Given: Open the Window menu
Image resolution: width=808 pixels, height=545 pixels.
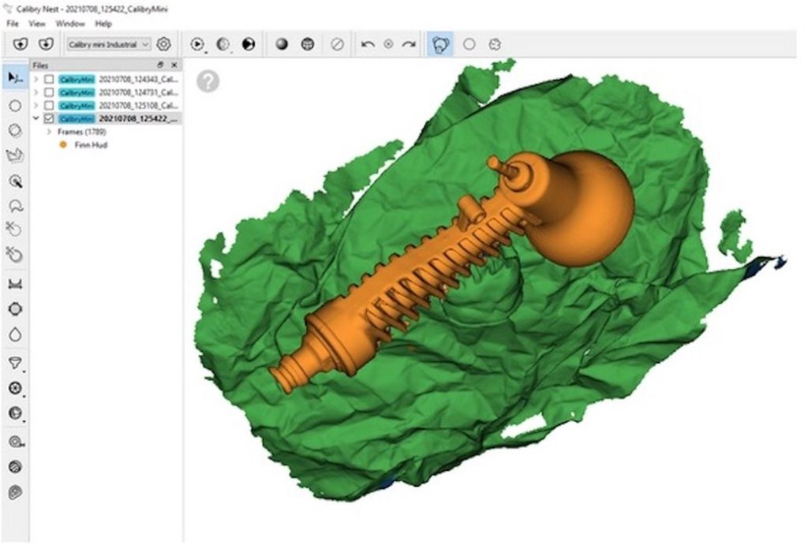Looking at the screenshot, I should pyautogui.click(x=69, y=24).
